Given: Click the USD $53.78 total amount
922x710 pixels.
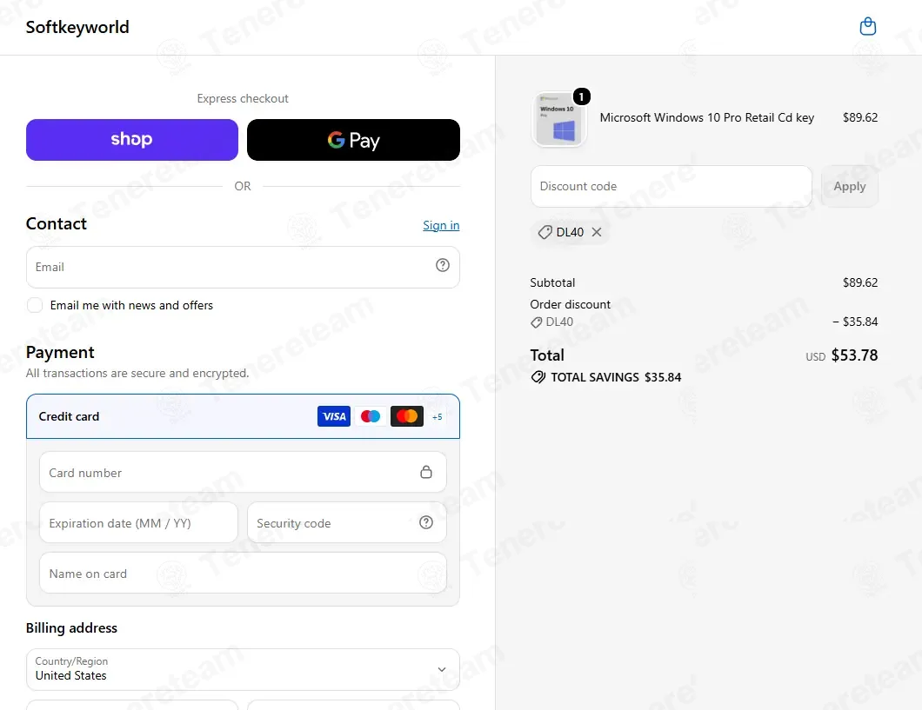Looking at the screenshot, I should point(841,355).
